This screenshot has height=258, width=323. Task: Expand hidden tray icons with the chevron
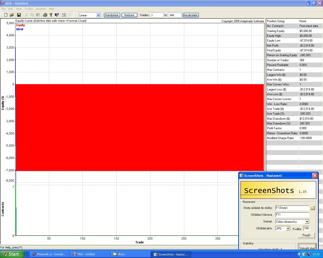(300, 254)
